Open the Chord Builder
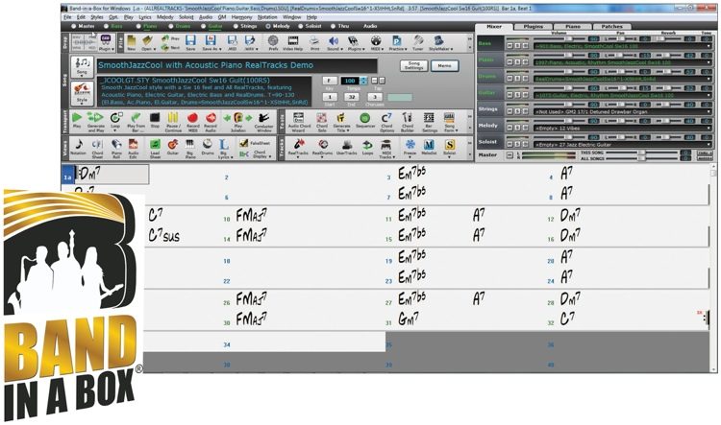Image resolution: width=721 pixels, height=425 pixels. pyautogui.click(x=408, y=121)
